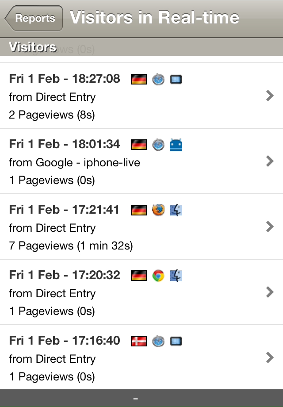Select the Visitors section header

141,47
